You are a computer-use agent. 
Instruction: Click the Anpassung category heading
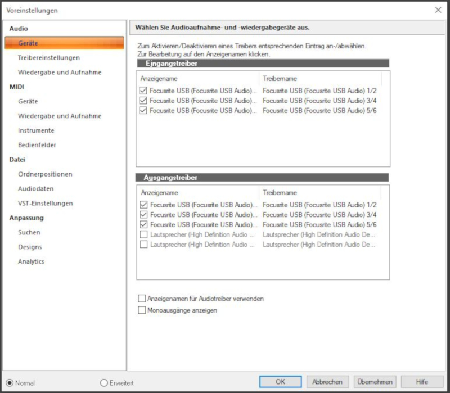point(26,218)
